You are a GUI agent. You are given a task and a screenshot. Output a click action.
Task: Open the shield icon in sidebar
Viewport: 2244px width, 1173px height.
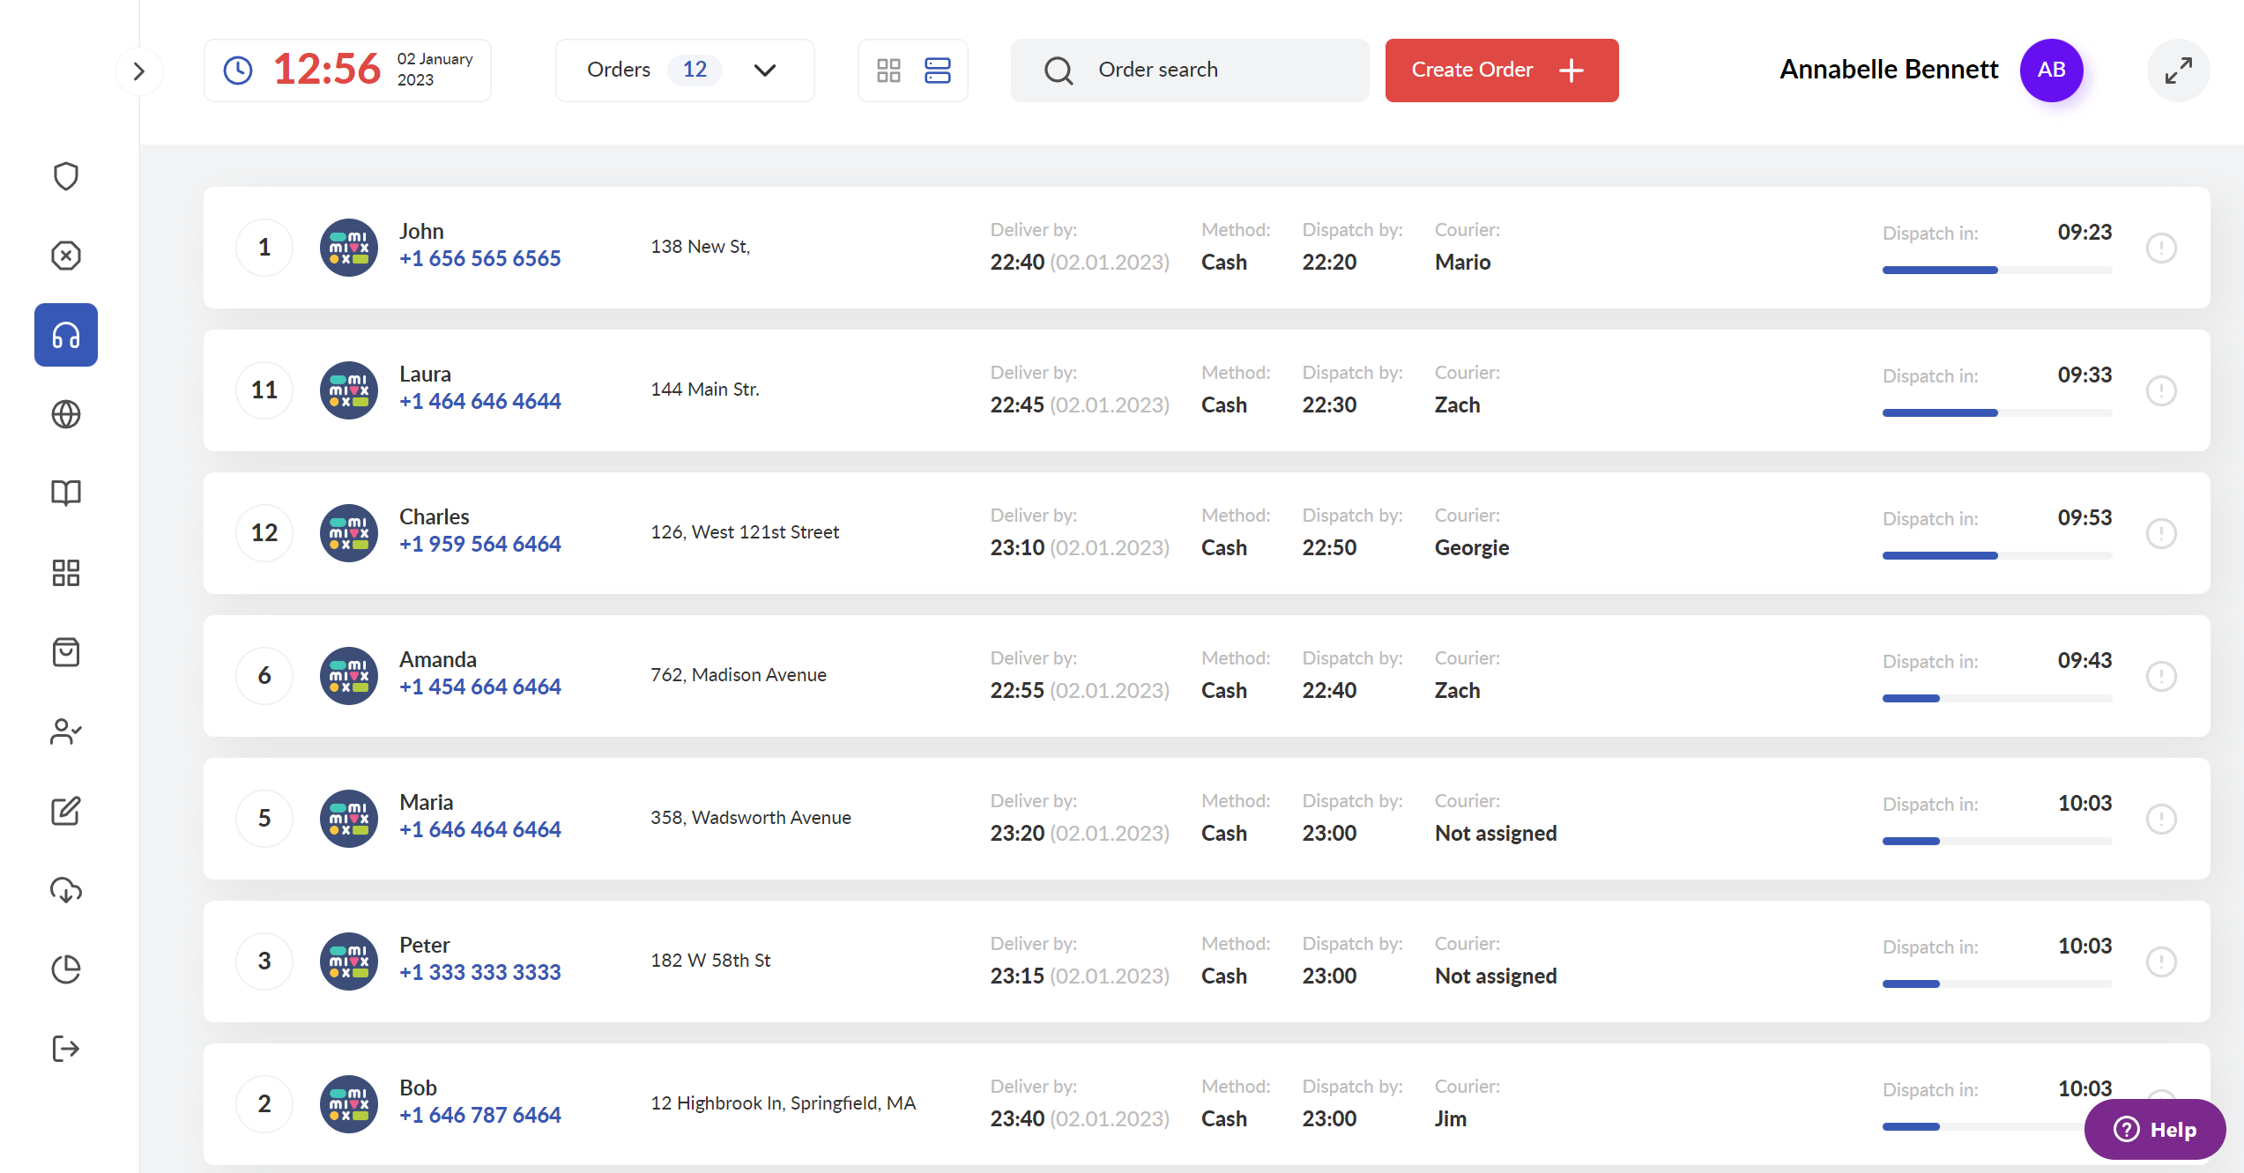(x=66, y=176)
